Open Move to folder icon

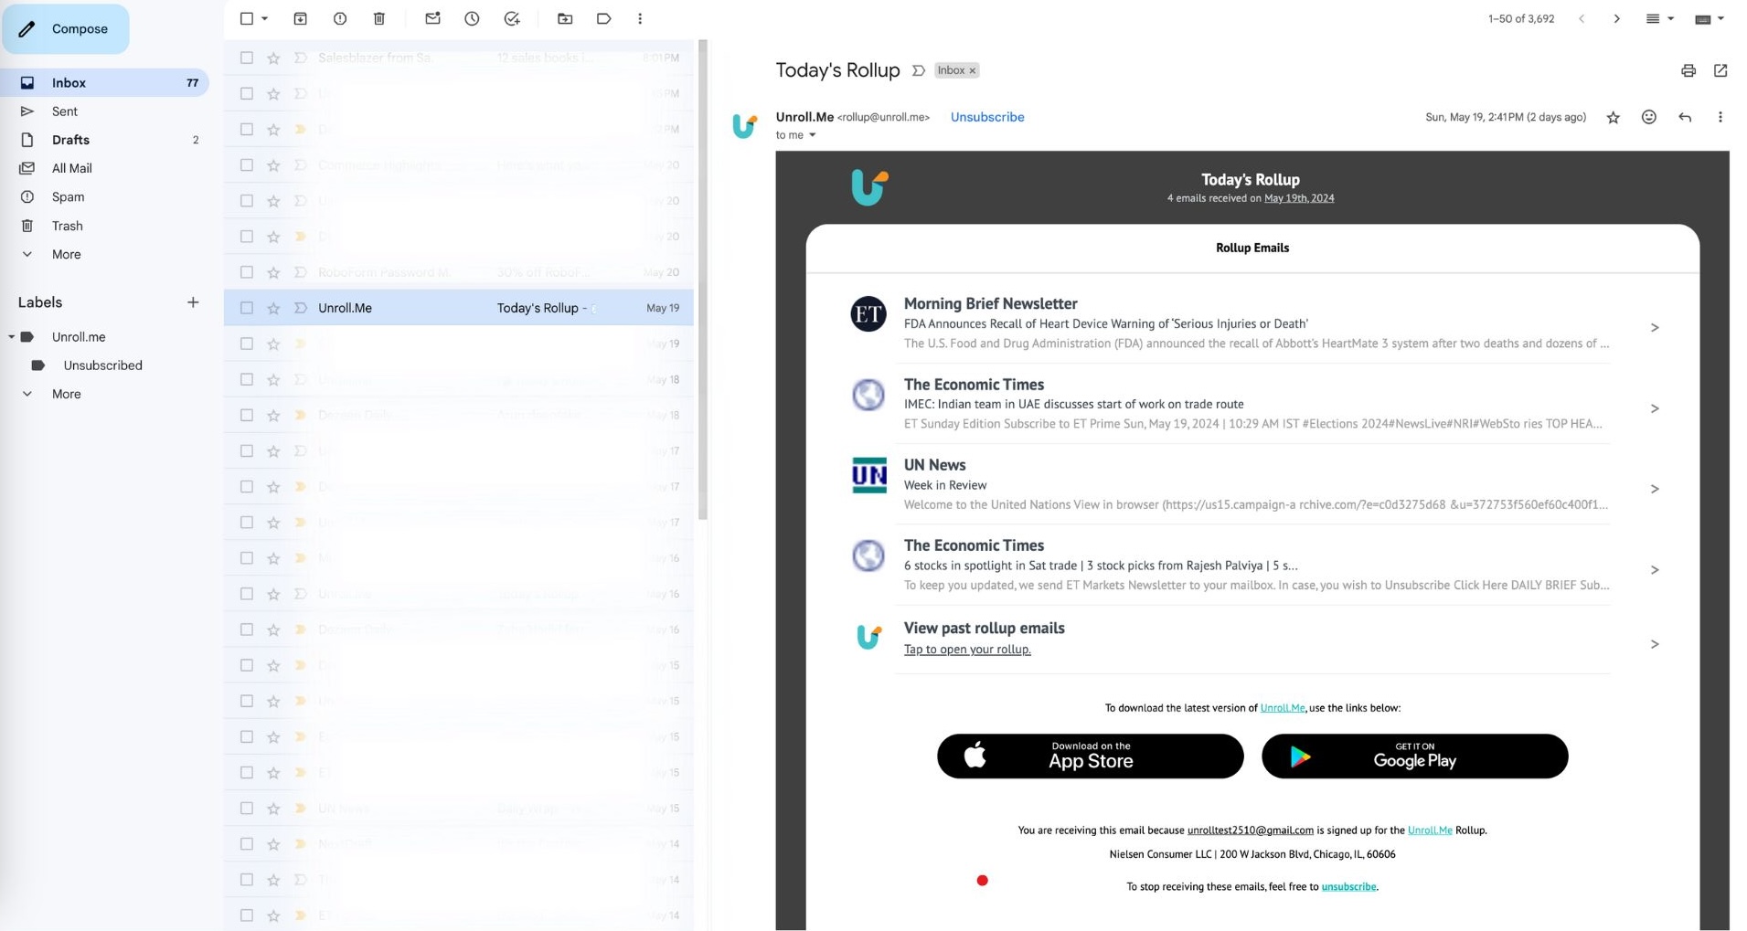tap(565, 18)
